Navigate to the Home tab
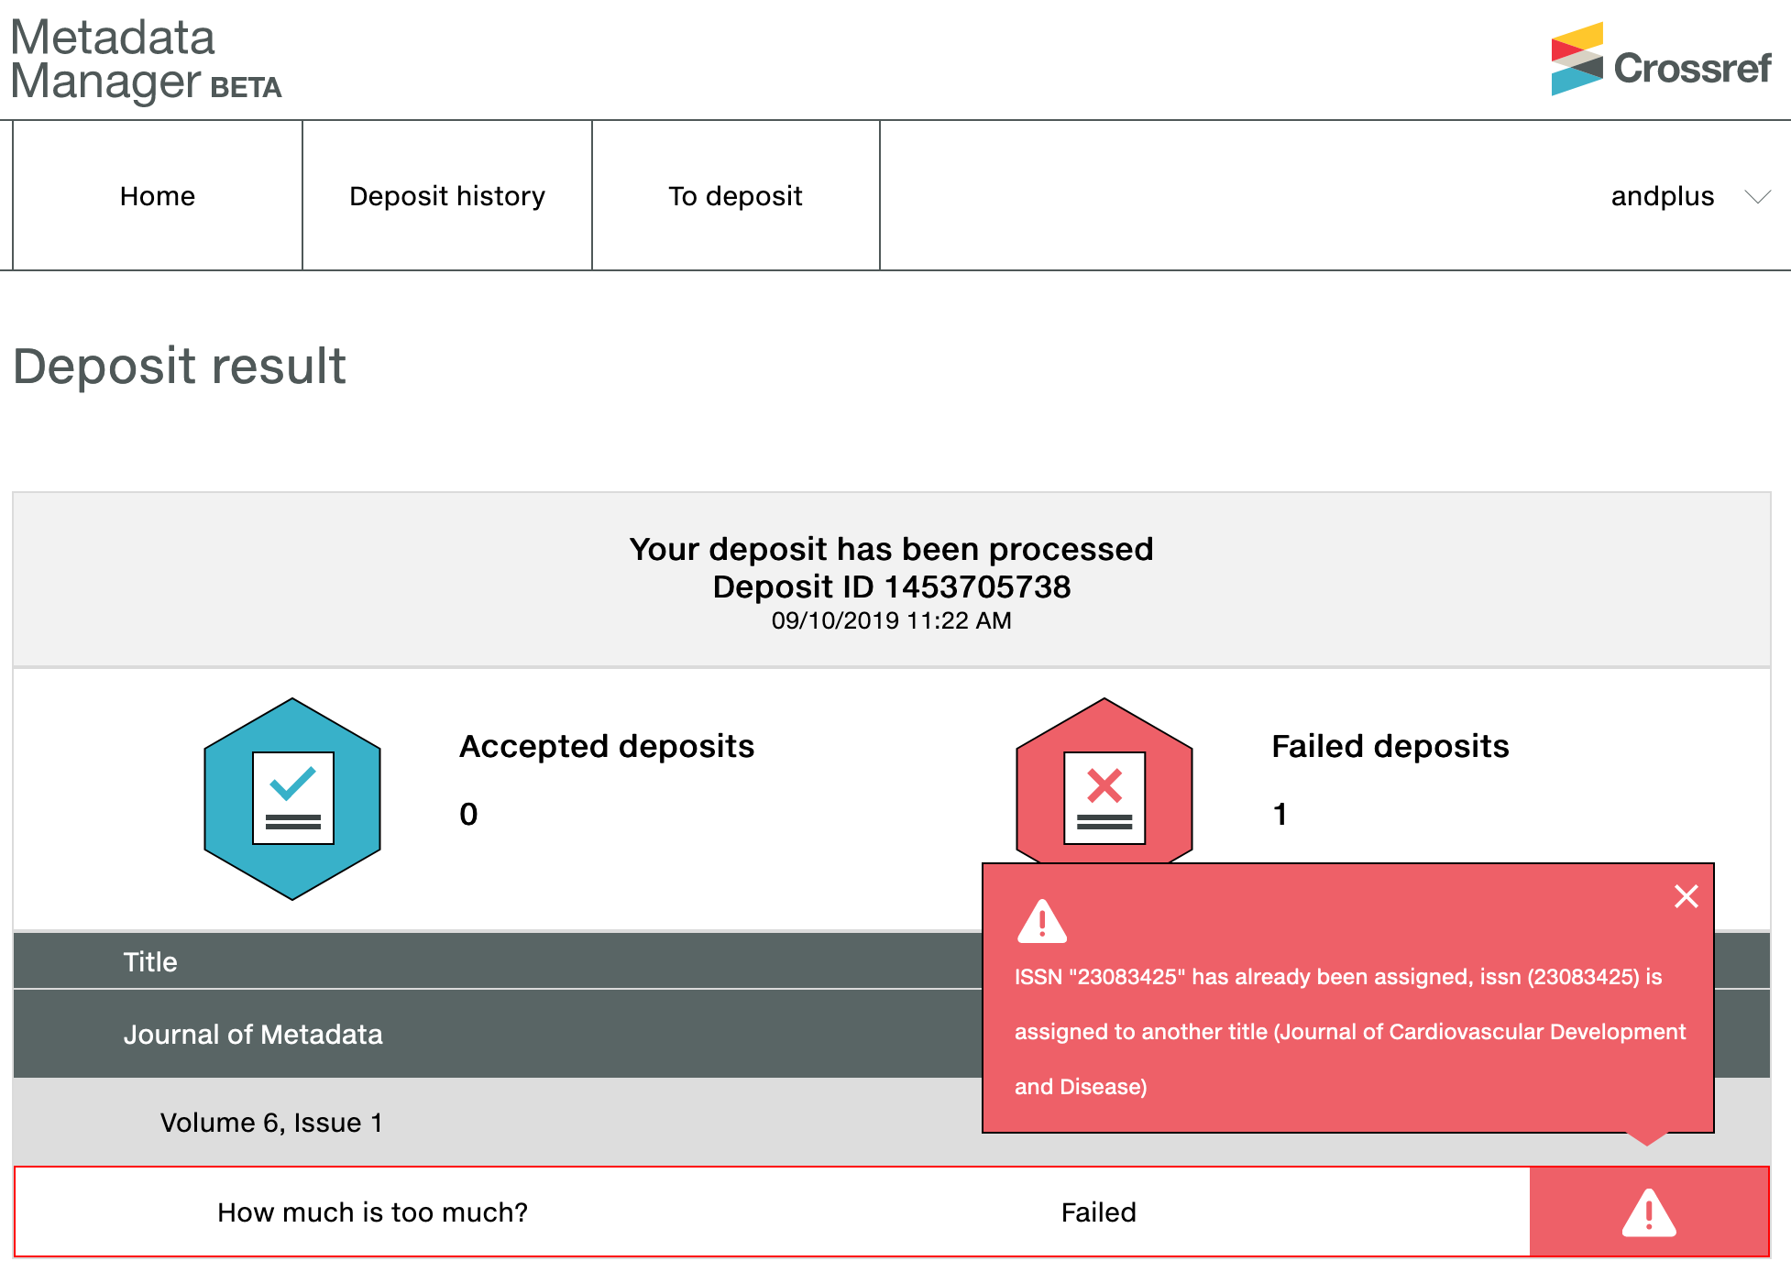The height and width of the screenshot is (1272, 1791). (156, 195)
